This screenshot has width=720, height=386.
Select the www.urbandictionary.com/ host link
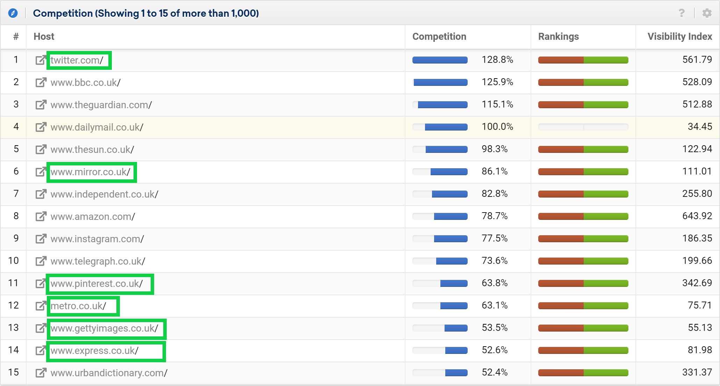click(109, 373)
